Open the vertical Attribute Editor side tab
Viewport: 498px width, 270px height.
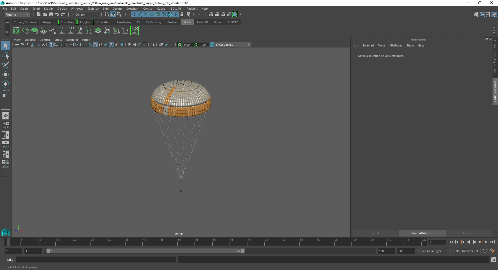[x=495, y=91]
